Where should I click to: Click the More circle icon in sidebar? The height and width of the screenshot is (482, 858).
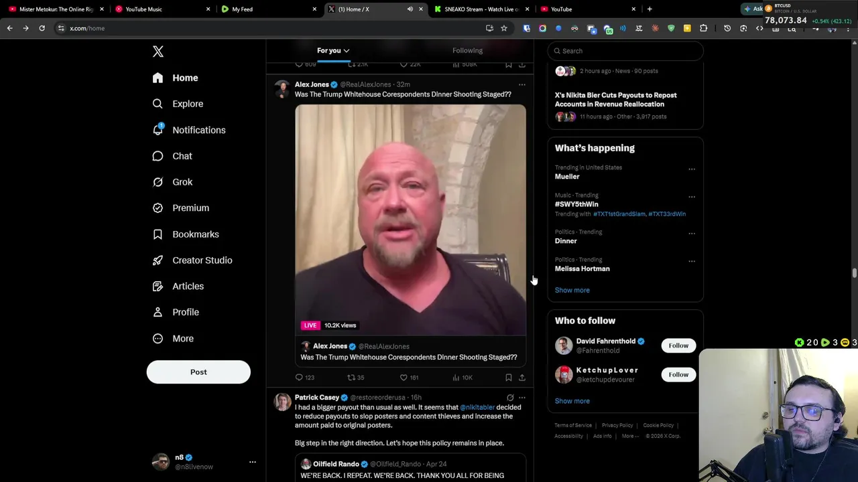tap(158, 338)
